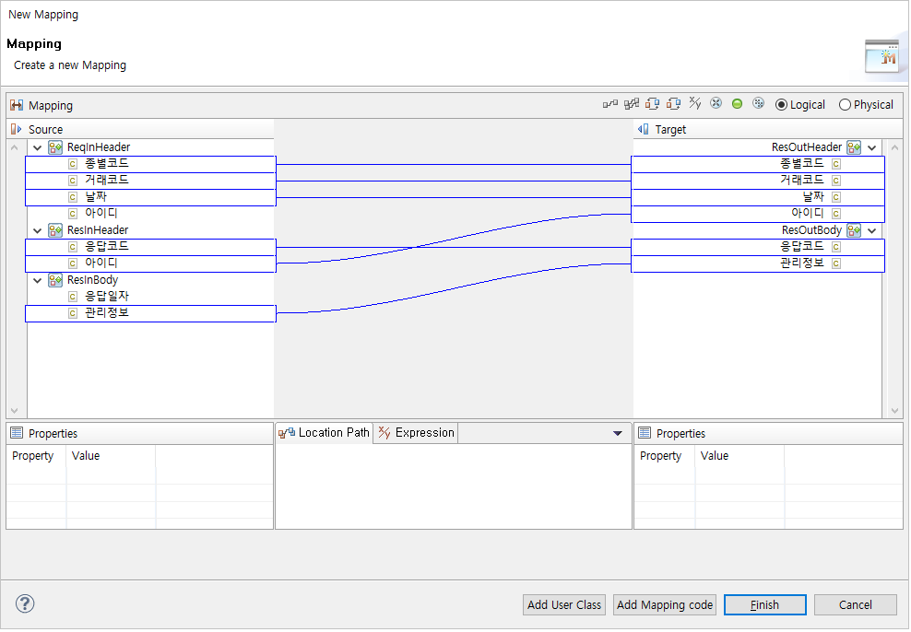This screenshot has width=911, height=632.
Task: Click the multi-link mapping toolbar icon
Action: [x=632, y=103]
